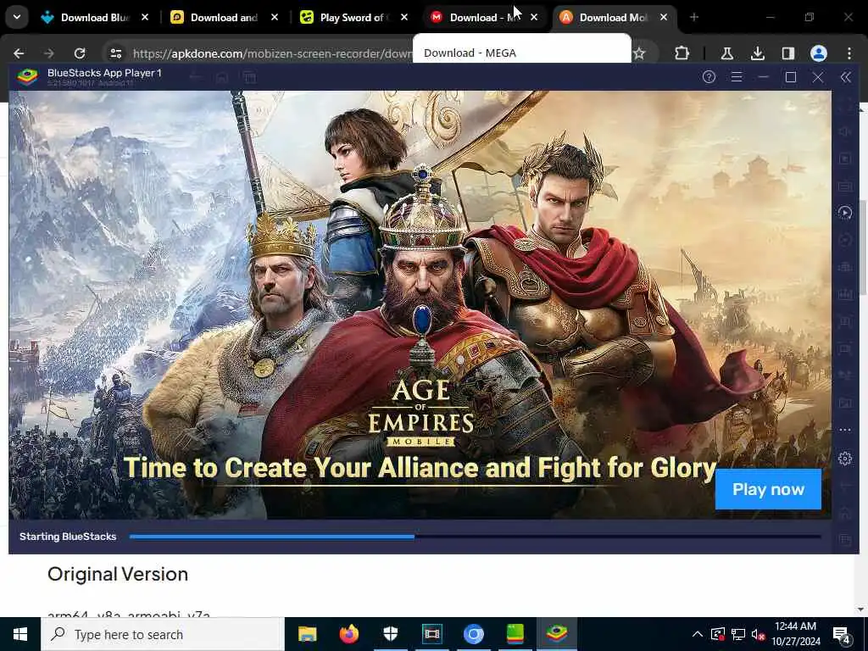This screenshot has height=651, width=868.
Task: Open BlueStacks app in taskbar
Action: [556, 634]
